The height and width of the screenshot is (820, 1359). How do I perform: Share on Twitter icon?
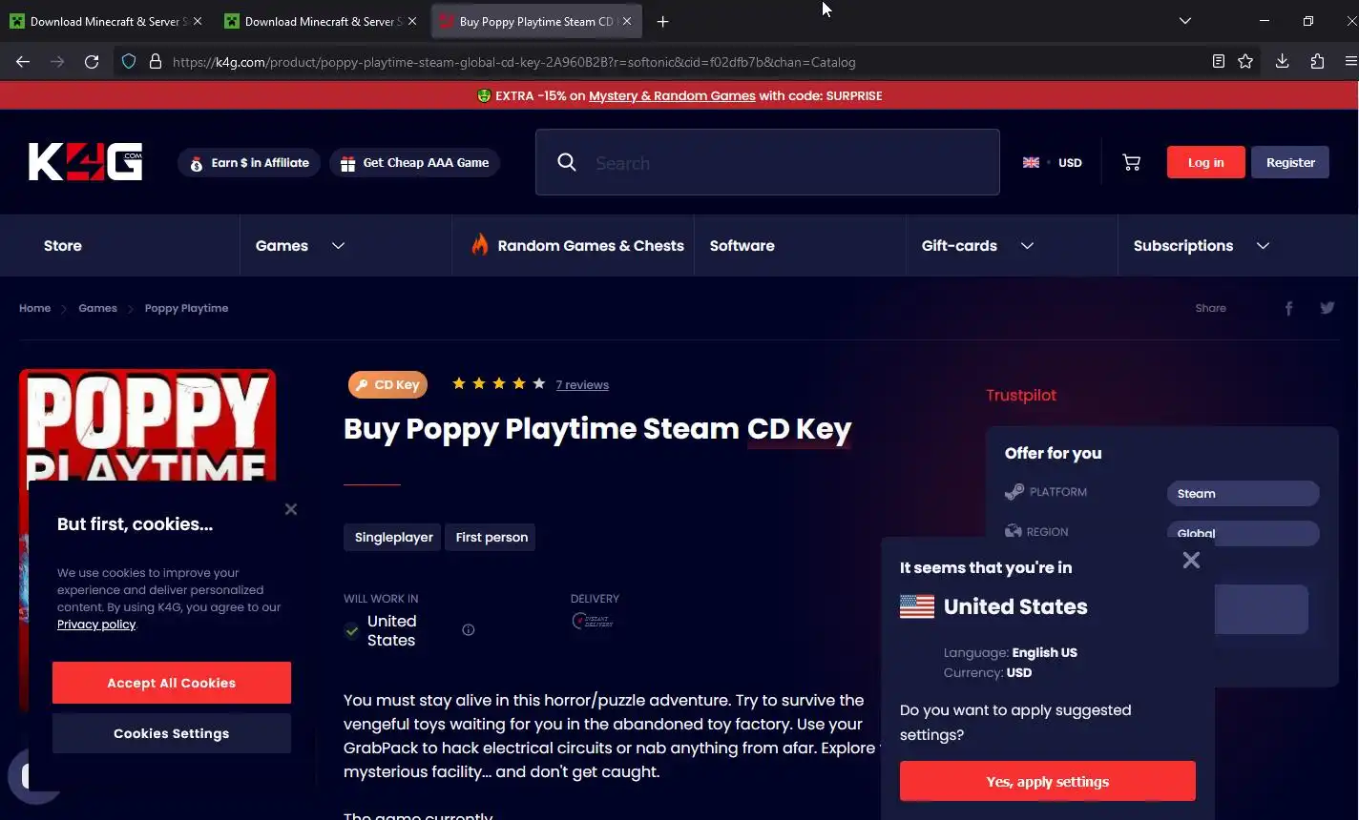point(1327,308)
